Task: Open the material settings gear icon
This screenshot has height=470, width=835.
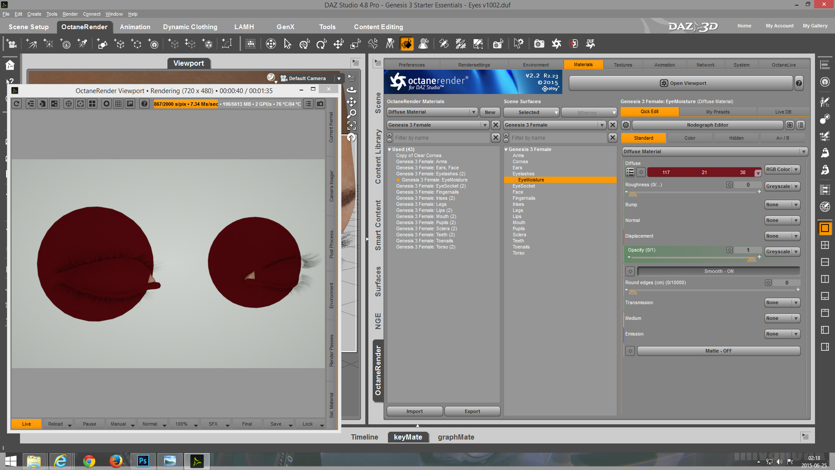Action: coord(625,125)
